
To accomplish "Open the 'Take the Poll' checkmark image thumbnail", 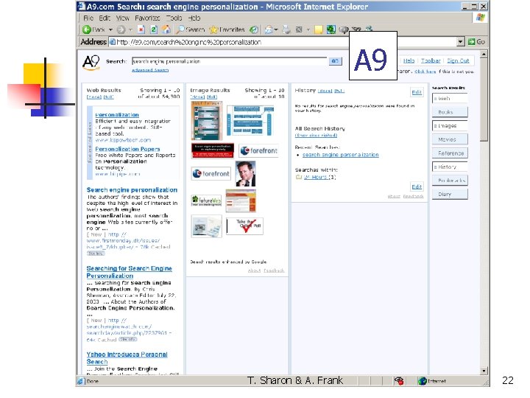I will point(244,226).
